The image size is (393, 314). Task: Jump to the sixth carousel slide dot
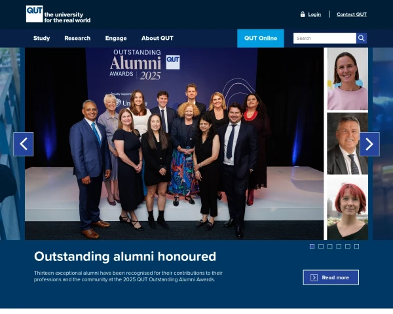[x=356, y=247]
